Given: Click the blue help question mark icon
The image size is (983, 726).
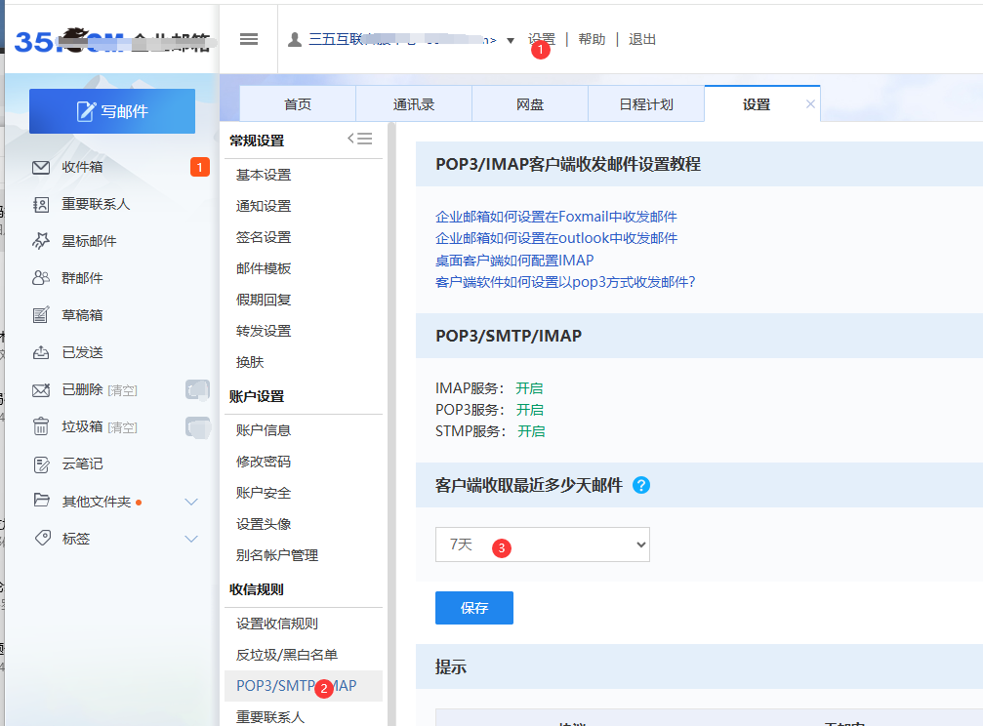Looking at the screenshot, I should click(x=641, y=485).
